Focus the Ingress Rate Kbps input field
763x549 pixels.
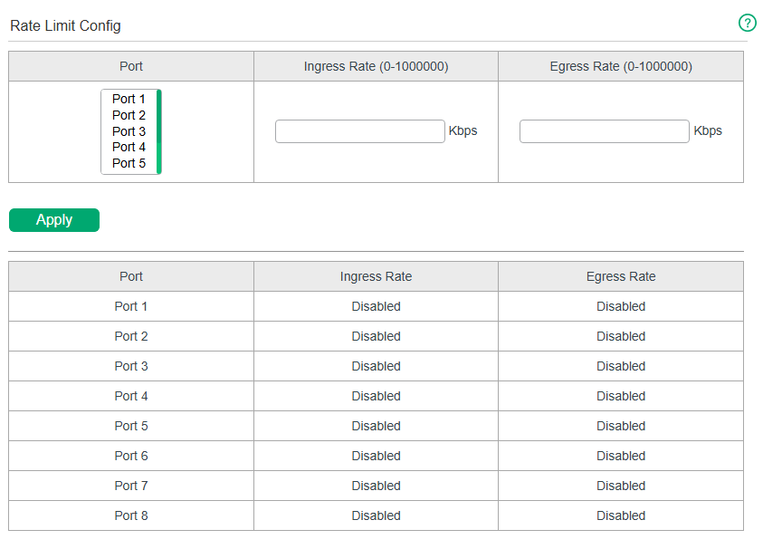(359, 131)
